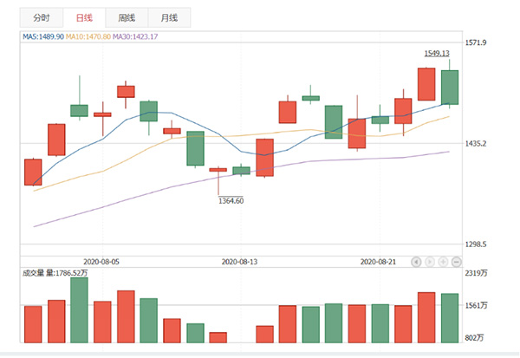This screenshot has height=358, width=520.
Task: Select the last green candlestick near 1549.13
Action: [x=450, y=87]
